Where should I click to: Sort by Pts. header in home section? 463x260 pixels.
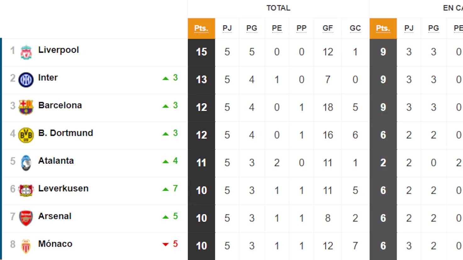point(383,28)
